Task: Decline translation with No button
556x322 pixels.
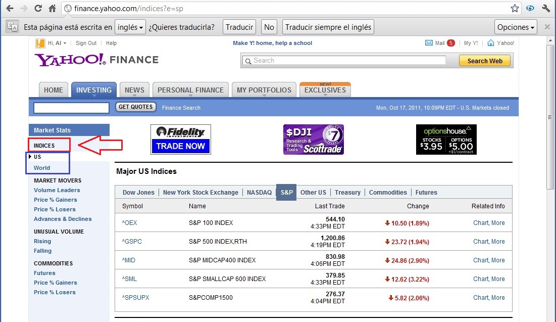Action: pos(269,27)
